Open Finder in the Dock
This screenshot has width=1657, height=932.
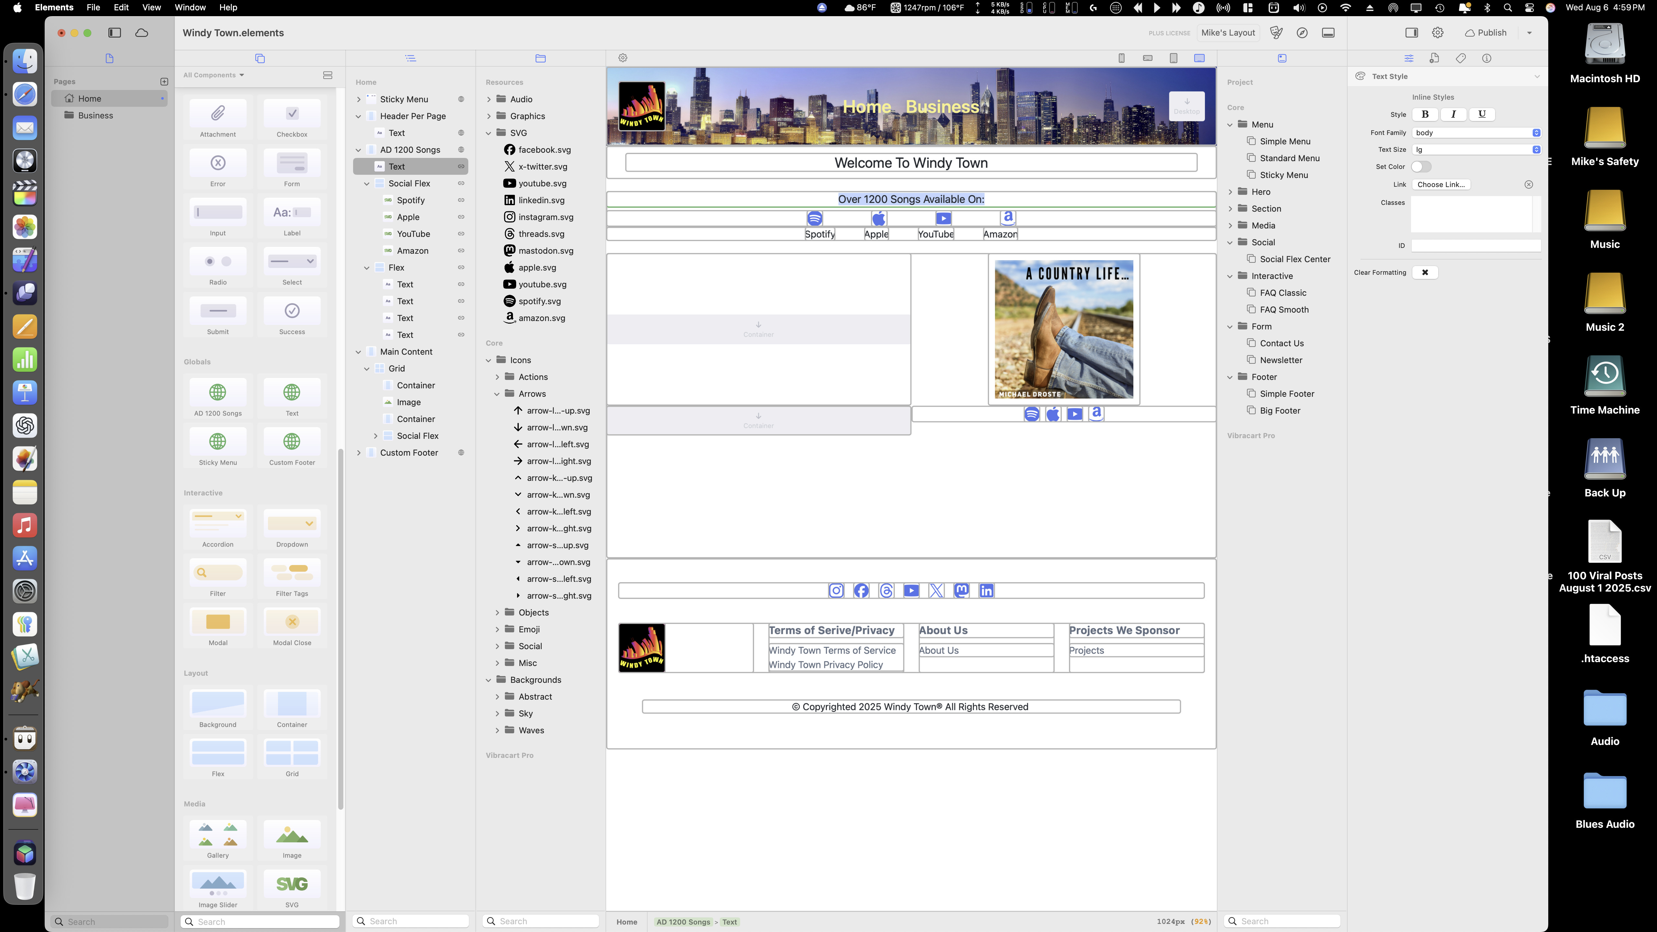pyautogui.click(x=25, y=61)
